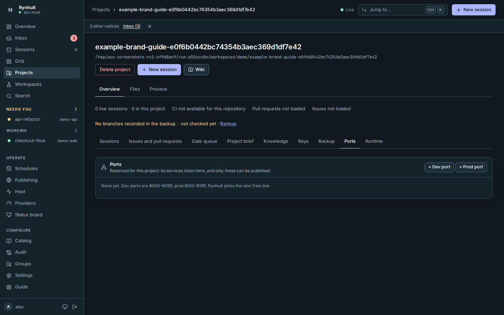Dismiss the notices bar
504x315 pixels.
click(149, 27)
